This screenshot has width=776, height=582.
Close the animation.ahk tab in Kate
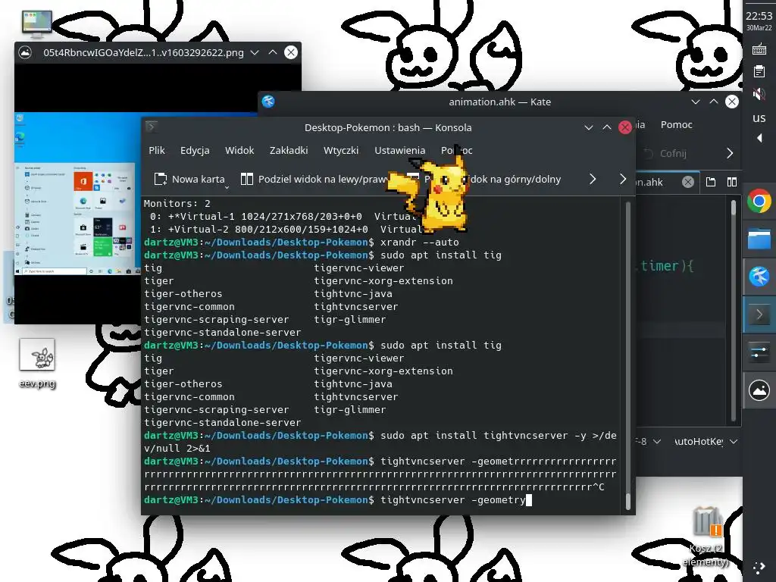tap(687, 182)
